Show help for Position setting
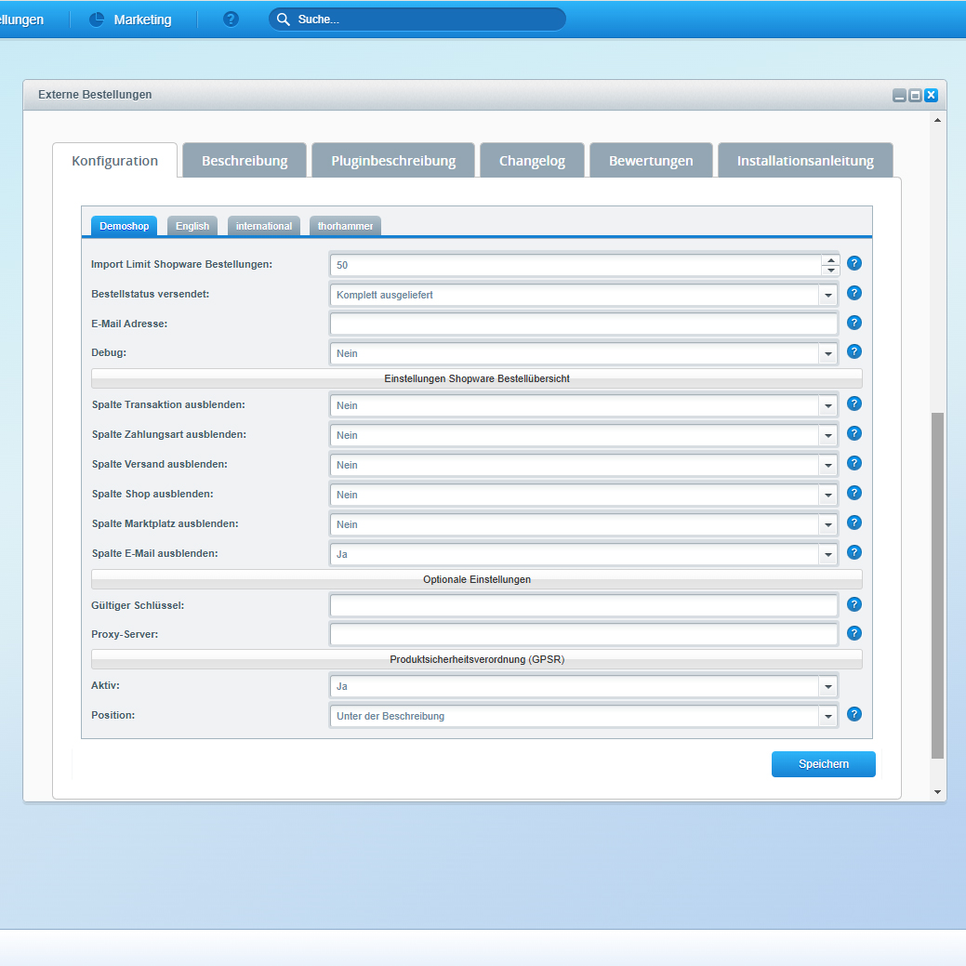 854,714
